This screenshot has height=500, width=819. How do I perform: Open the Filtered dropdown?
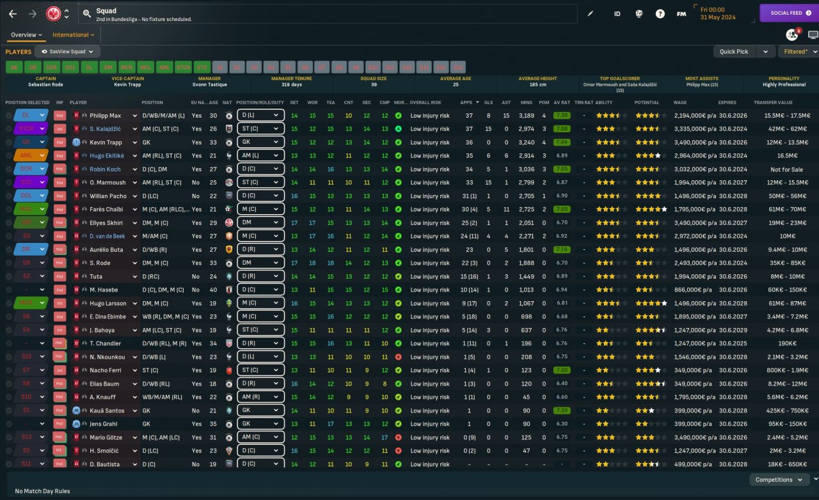coord(797,52)
